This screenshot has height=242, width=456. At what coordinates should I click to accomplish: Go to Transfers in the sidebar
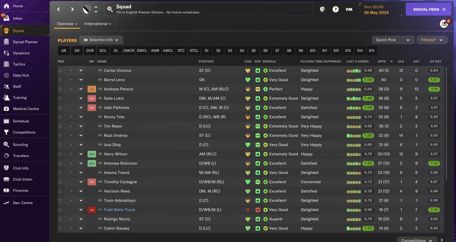pos(21,156)
